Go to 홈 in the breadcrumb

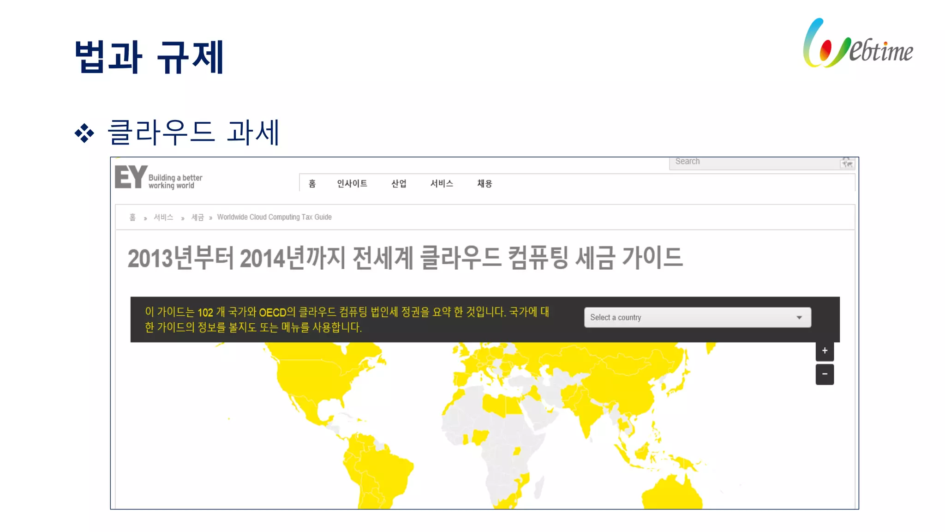[x=132, y=217]
